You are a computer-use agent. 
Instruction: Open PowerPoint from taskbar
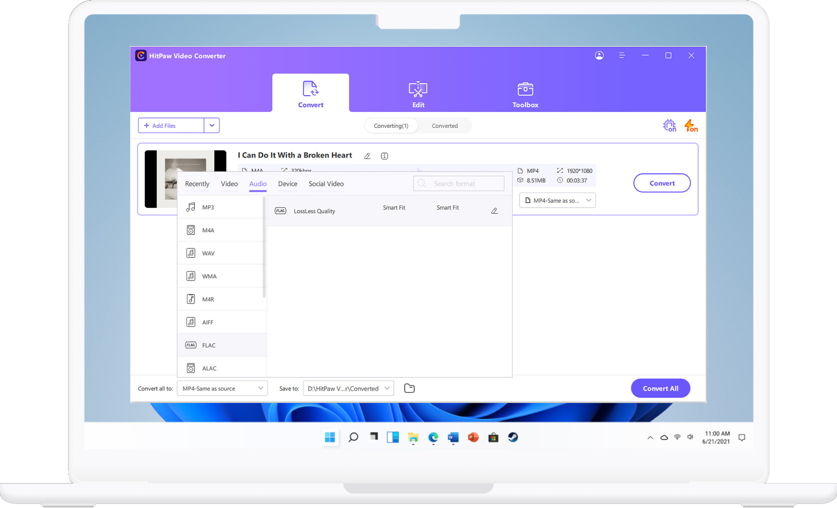click(473, 437)
